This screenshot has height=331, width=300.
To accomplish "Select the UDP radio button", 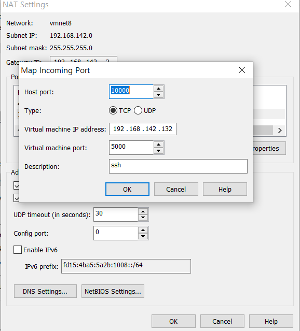I will click(x=138, y=110).
